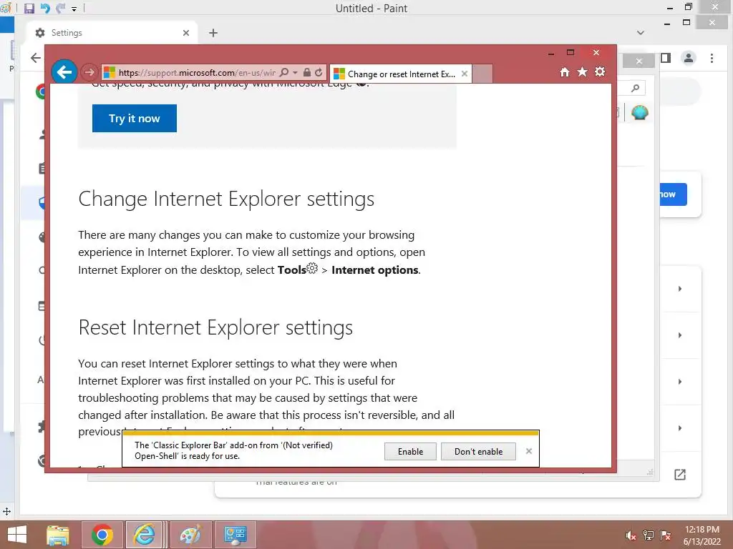Click Redo in Paint quick access toolbar
Screen dimensions: 733x549
click(60, 9)
